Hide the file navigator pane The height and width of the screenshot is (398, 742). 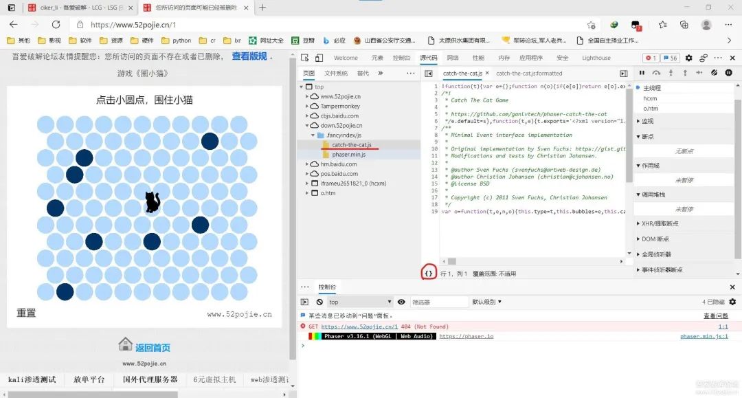point(429,74)
